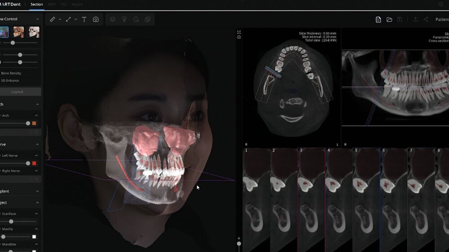This screenshot has height=252, width=449.
Task: Click the share icon in the top toolbar
Action: (x=426, y=20)
